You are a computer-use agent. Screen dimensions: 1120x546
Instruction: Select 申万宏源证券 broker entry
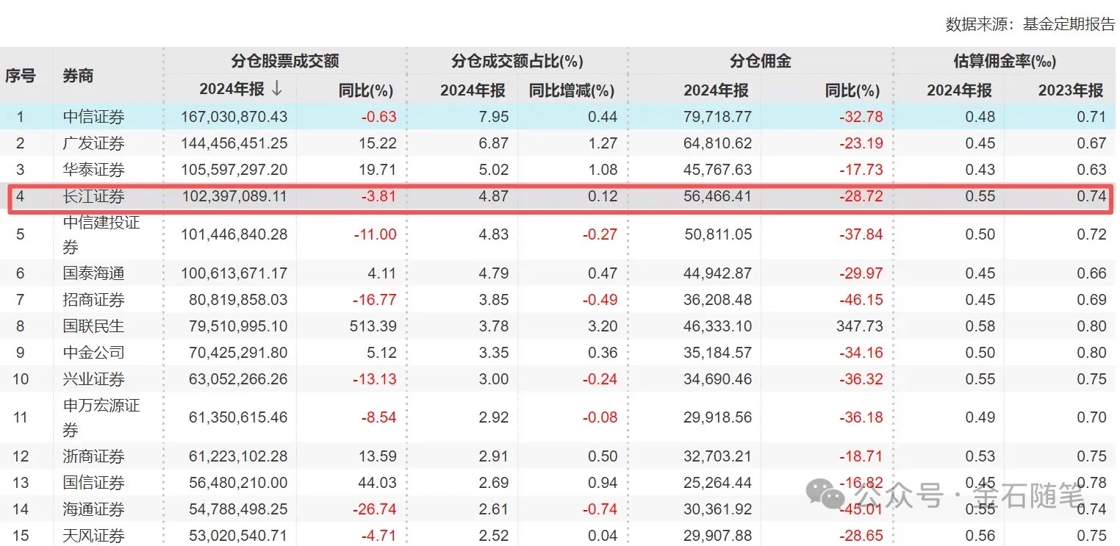(x=101, y=417)
